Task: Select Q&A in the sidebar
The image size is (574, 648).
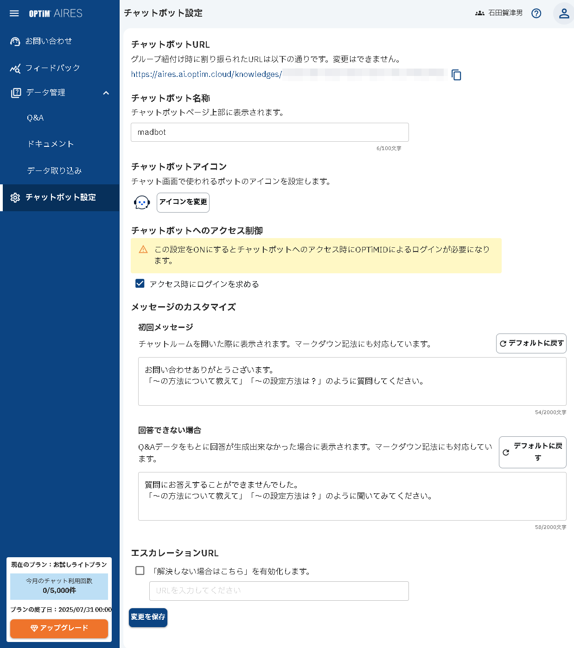Action: [34, 118]
